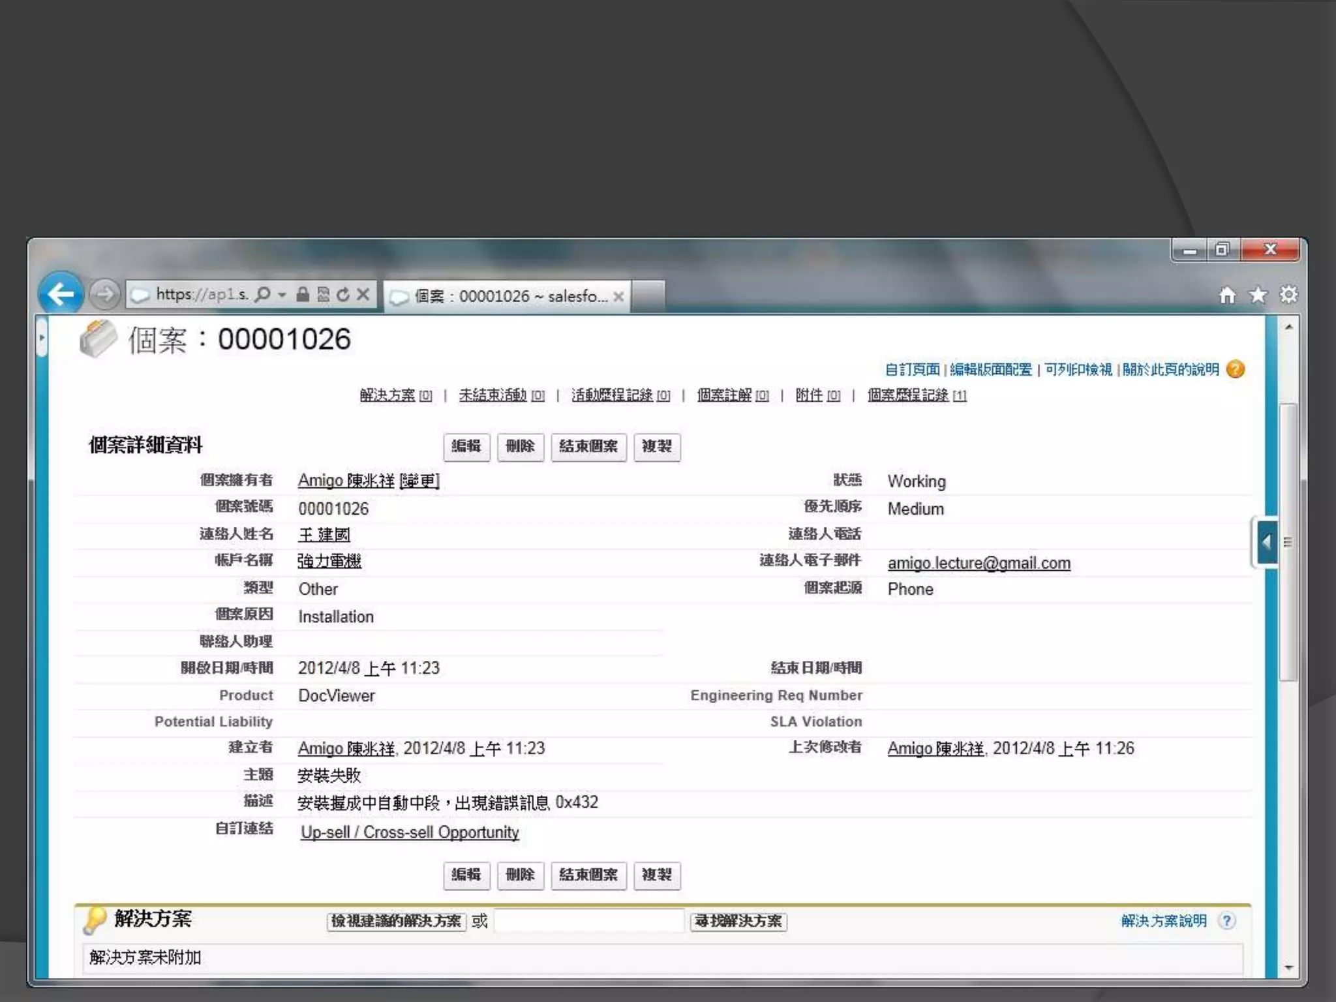The image size is (1336, 1002).
Task: Open the browser tools gear icon
Action: 1288,295
